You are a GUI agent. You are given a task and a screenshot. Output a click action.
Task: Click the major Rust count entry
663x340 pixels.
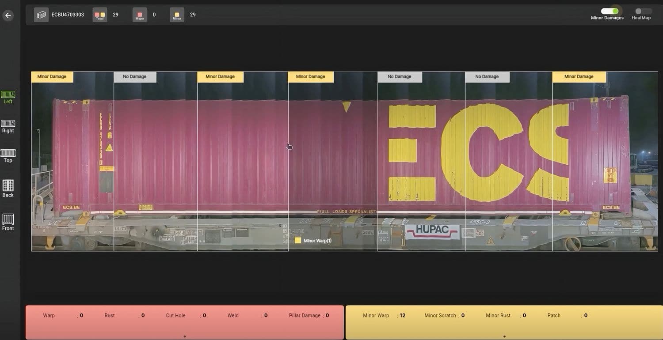pyautogui.click(x=125, y=316)
